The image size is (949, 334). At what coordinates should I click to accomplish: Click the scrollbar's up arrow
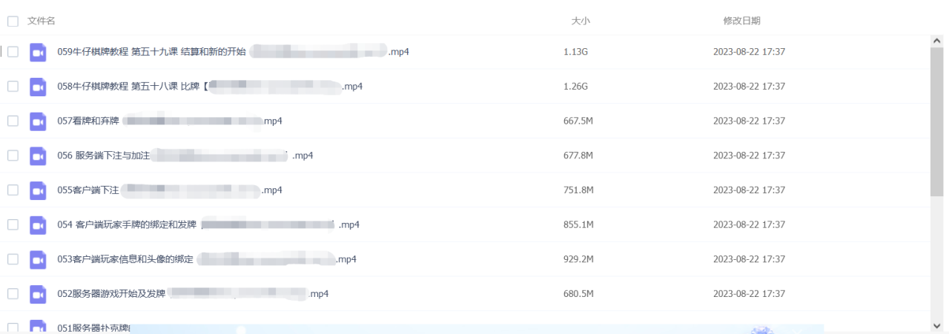(937, 41)
